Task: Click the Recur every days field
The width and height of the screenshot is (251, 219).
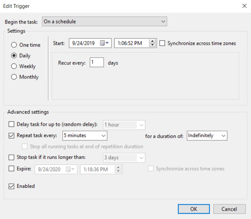Action: (x=97, y=63)
